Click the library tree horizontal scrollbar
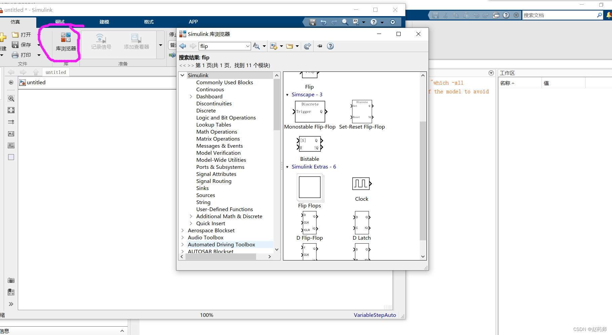The image size is (612, 335). (220, 256)
